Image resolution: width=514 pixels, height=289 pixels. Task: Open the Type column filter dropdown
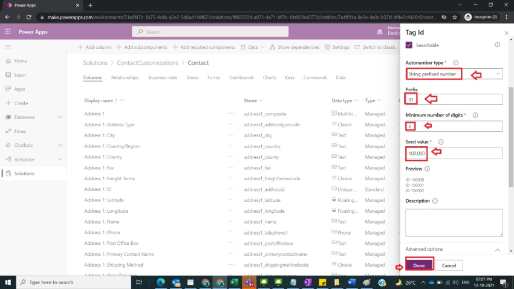tap(379, 100)
